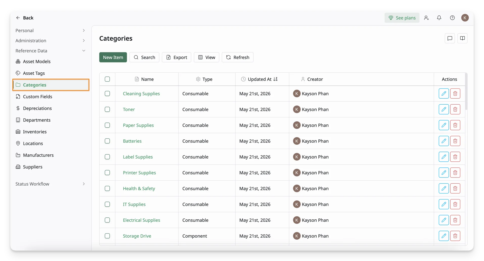
Task: Go Back using the top-left arrow
Action: point(24,18)
